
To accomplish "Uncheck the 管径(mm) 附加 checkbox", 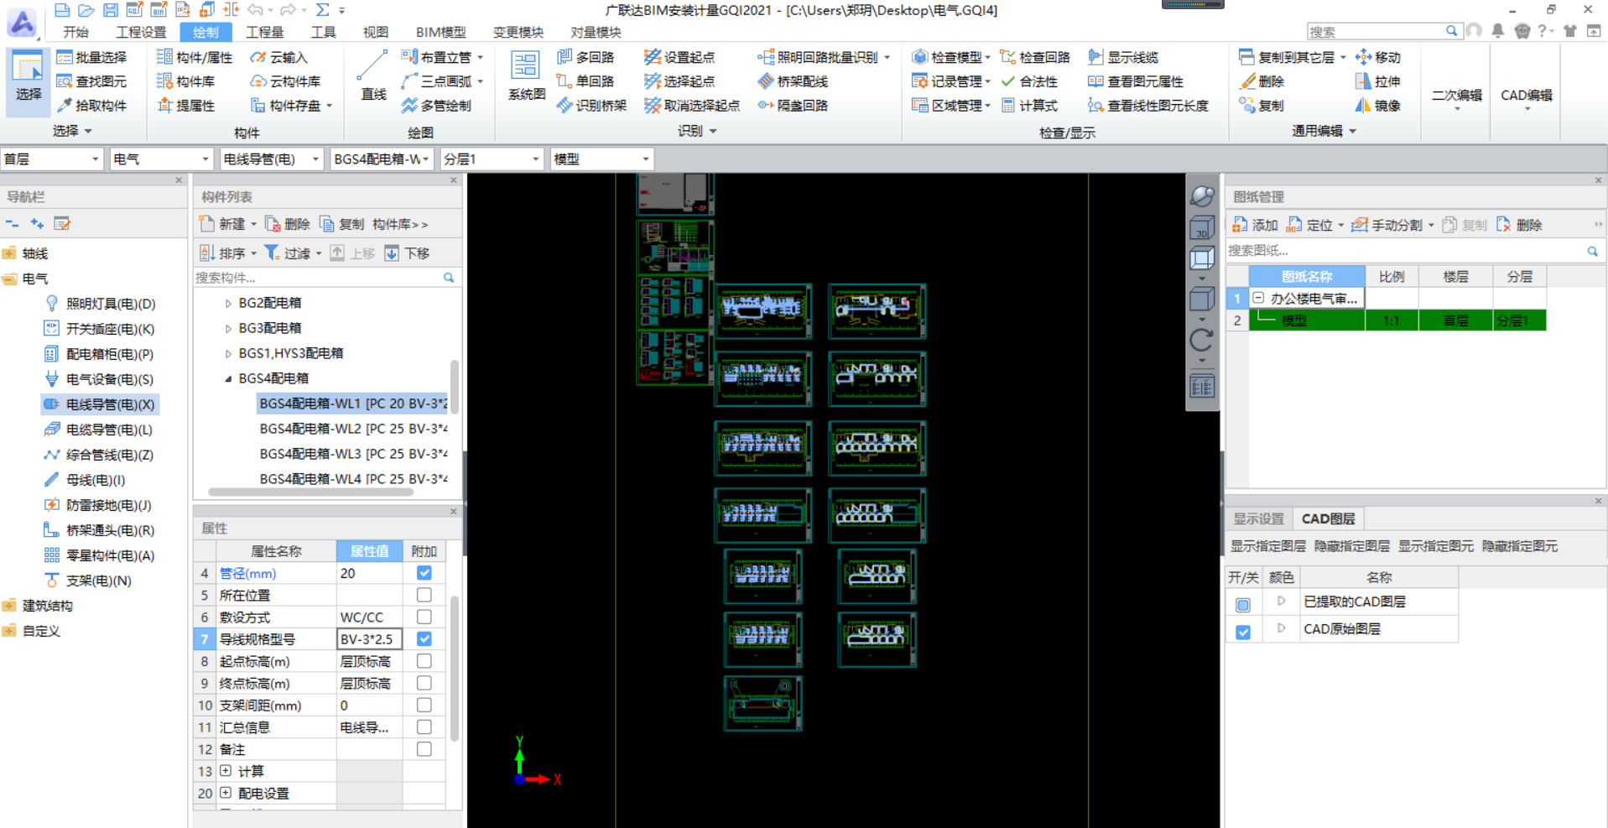I will pos(424,573).
